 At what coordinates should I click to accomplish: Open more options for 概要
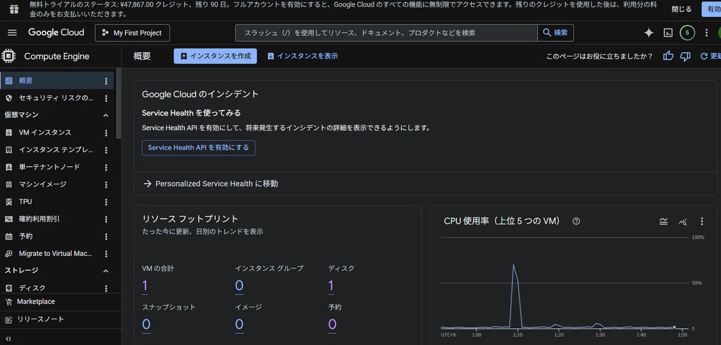[x=106, y=81]
